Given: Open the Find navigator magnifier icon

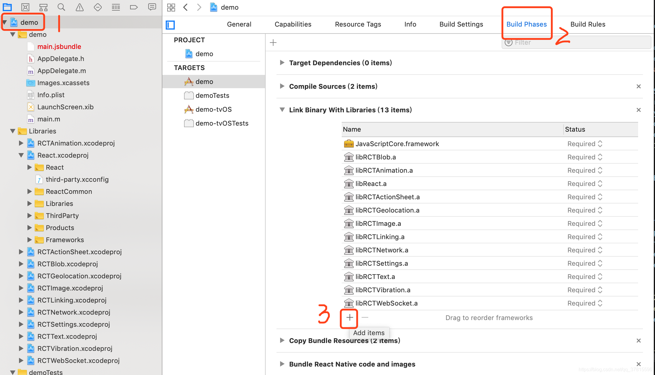Looking at the screenshot, I should click(61, 7).
